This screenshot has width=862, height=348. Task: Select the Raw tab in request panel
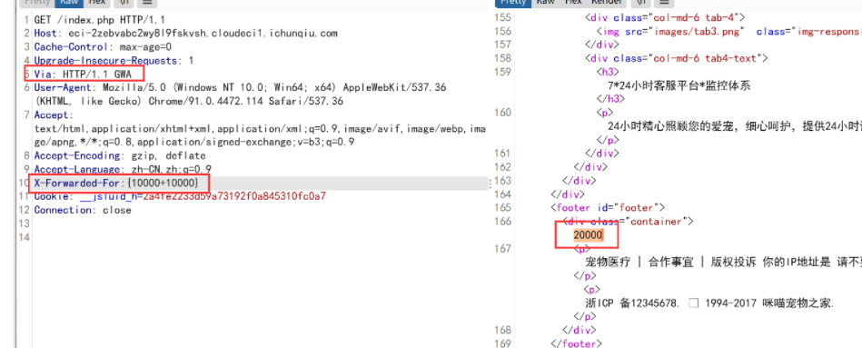(x=68, y=2)
